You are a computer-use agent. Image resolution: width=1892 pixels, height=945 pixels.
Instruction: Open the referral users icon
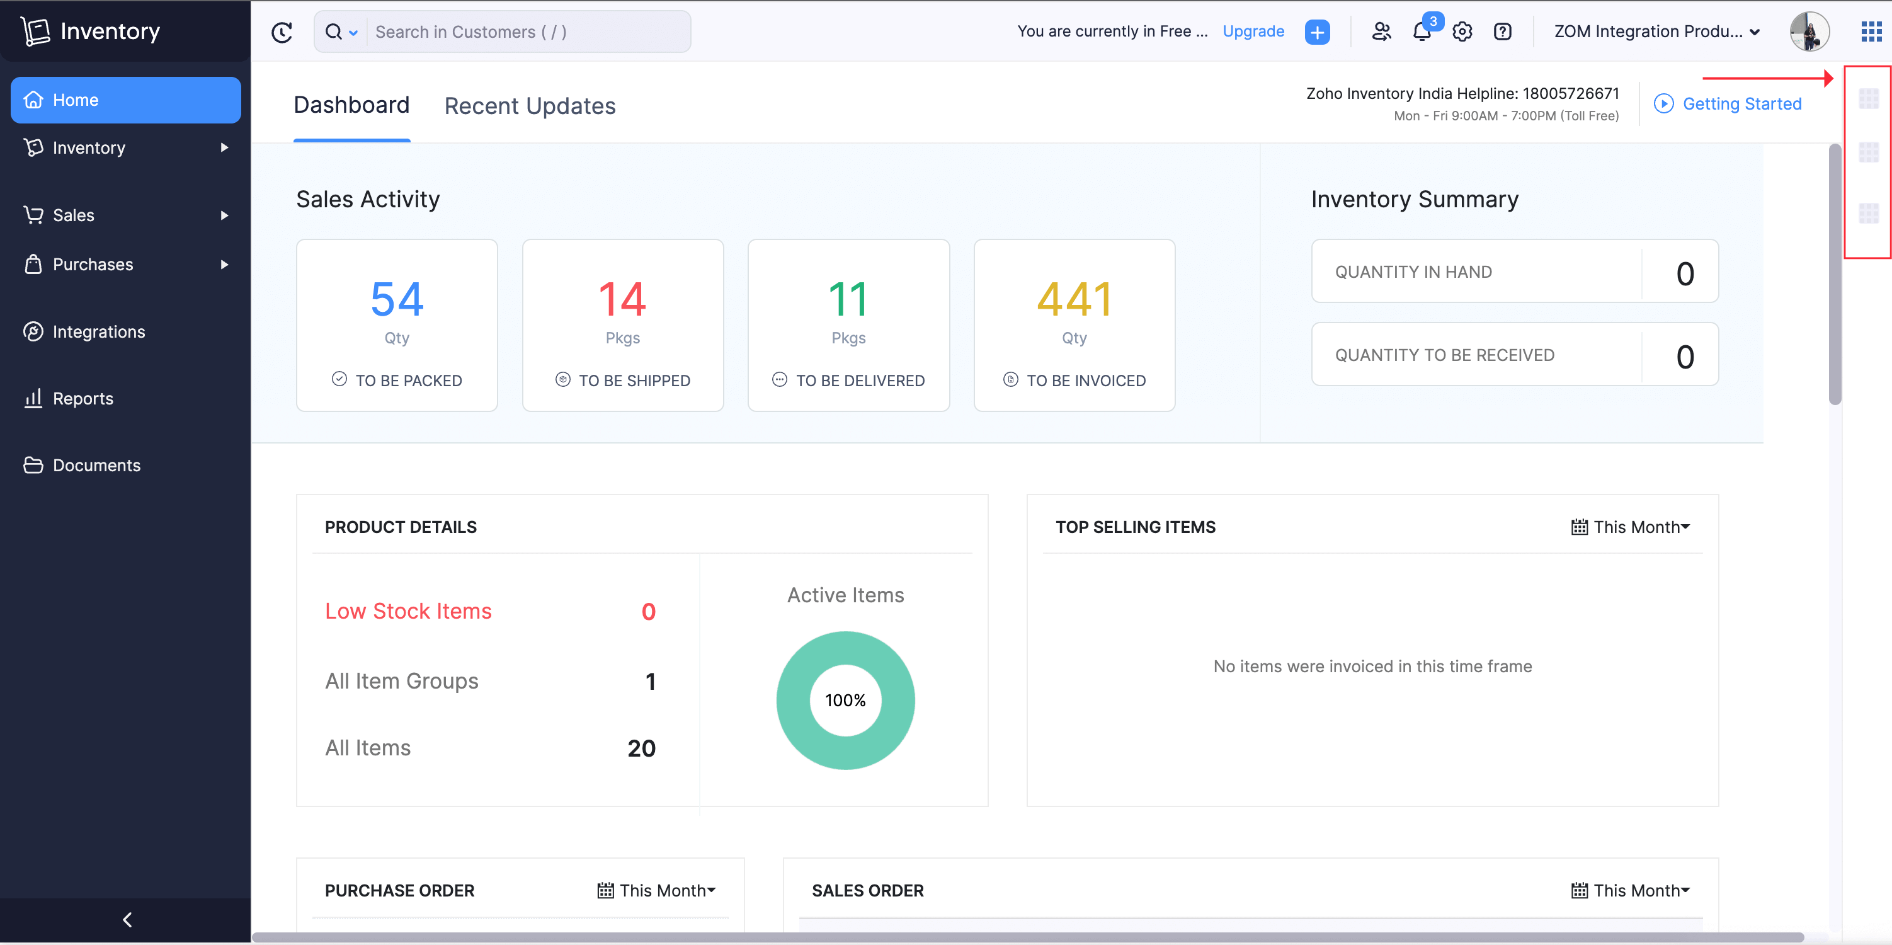(x=1381, y=31)
